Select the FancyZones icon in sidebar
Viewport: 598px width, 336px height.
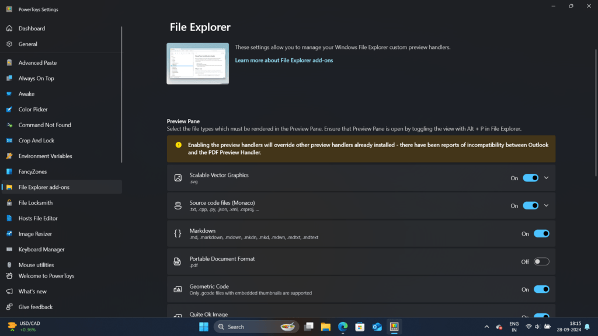9,172
